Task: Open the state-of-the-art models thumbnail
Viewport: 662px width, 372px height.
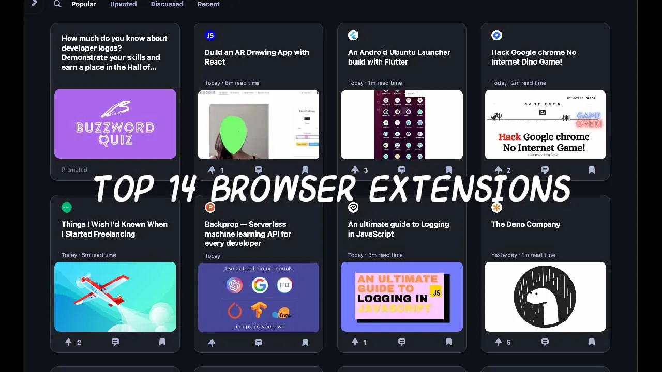Action: click(x=259, y=298)
